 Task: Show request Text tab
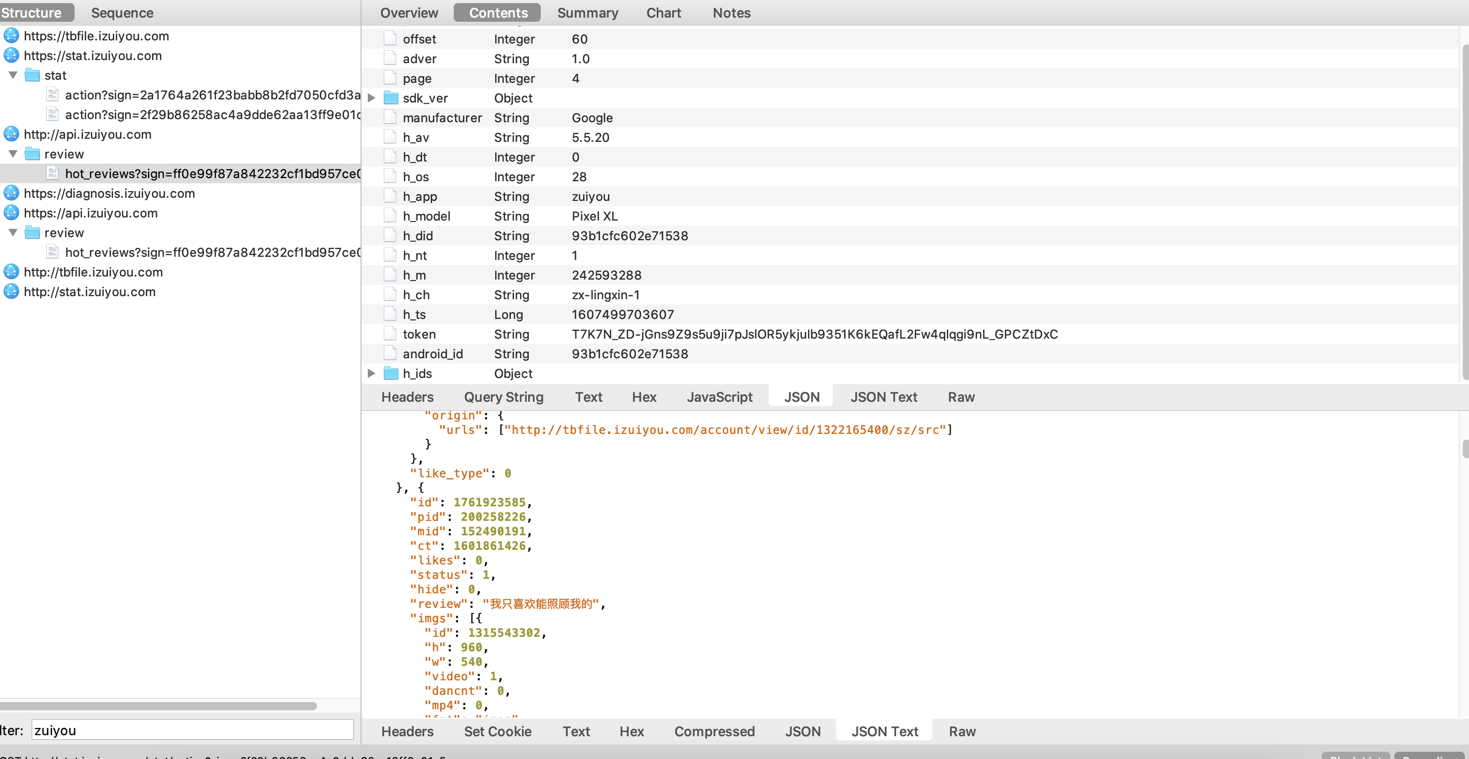pyautogui.click(x=588, y=397)
